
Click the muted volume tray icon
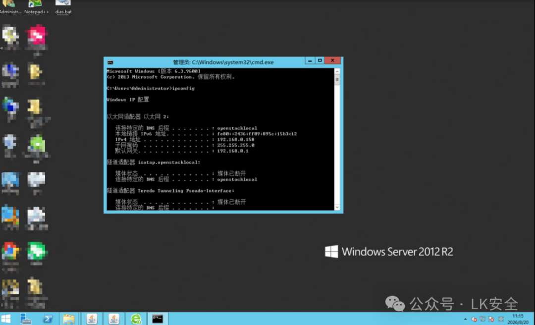pyautogui.click(x=474, y=319)
